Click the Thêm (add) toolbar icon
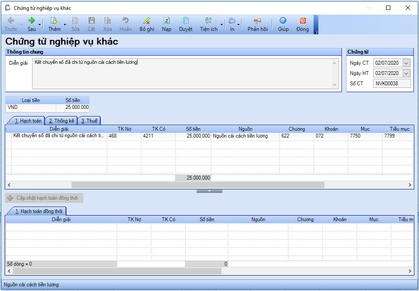419x291 pixels. click(54, 21)
